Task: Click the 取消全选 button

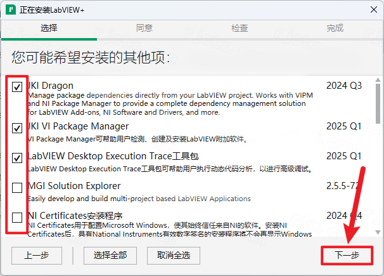Action: tap(174, 256)
